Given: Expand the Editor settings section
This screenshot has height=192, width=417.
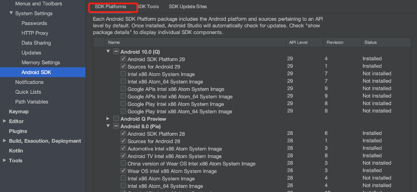Looking at the screenshot, I should tap(5, 121).
